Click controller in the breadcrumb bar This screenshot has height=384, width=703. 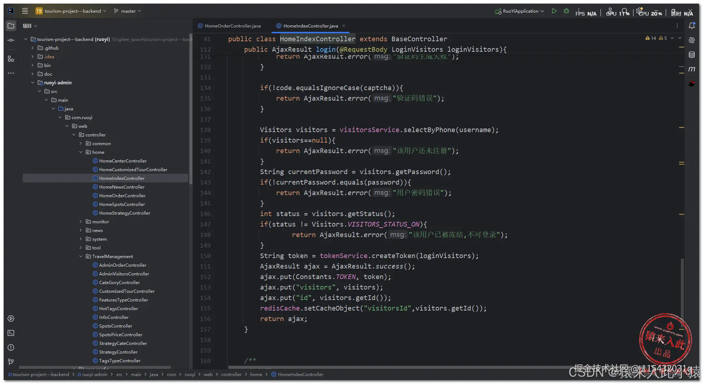[231, 374]
